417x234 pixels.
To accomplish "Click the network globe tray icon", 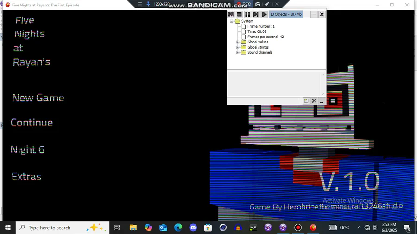I will 367,228.
